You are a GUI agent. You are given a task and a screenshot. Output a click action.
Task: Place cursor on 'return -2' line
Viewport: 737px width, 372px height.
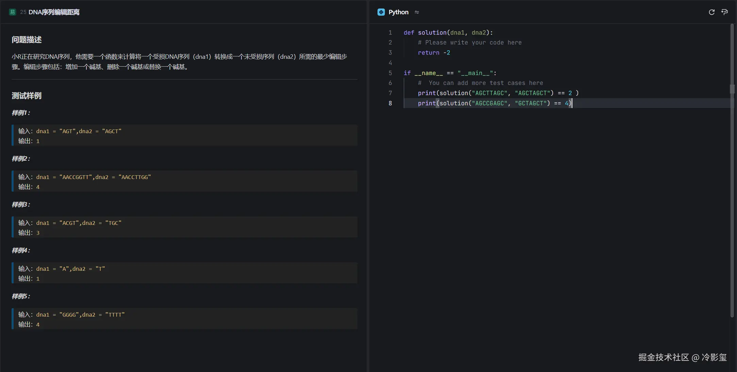pyautogui.click(x=434, y=53)
